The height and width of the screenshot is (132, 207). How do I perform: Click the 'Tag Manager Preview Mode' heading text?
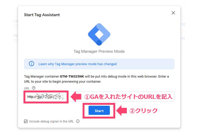coord(99,51)
